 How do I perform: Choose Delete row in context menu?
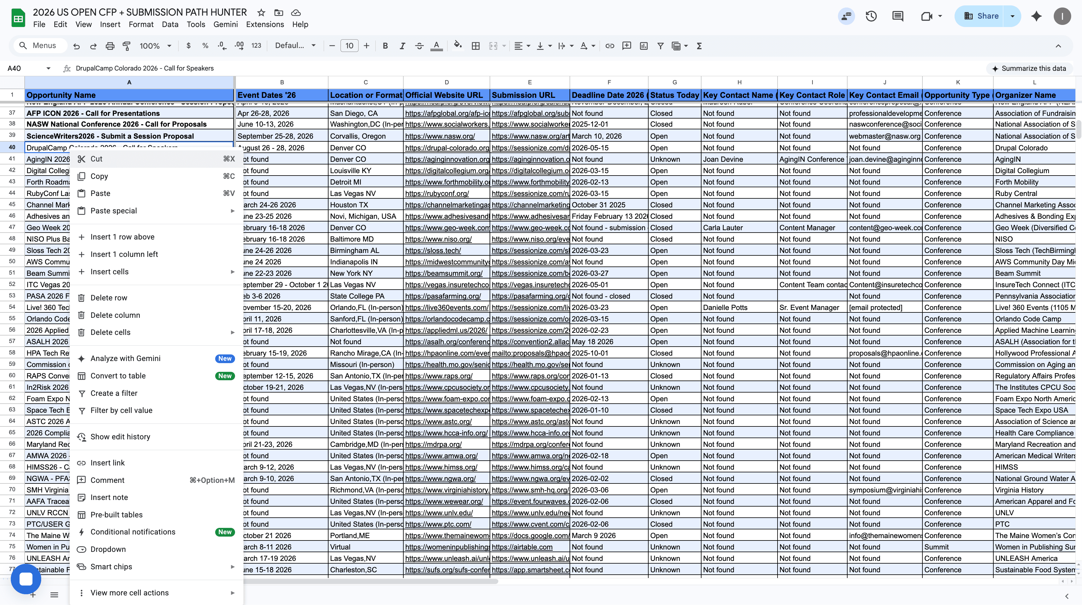click(x=156, y=298)
